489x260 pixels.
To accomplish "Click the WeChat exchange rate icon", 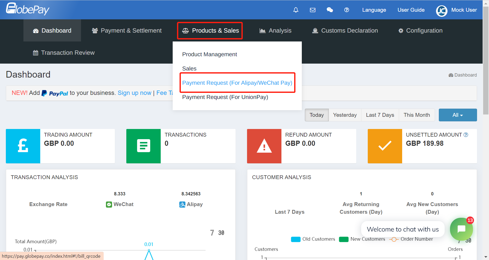I will coord(109,205).
